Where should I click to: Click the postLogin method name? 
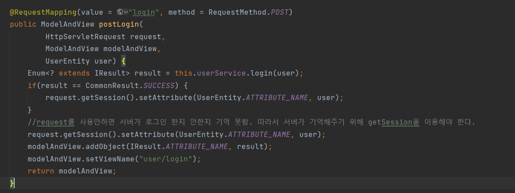point(119,24)
